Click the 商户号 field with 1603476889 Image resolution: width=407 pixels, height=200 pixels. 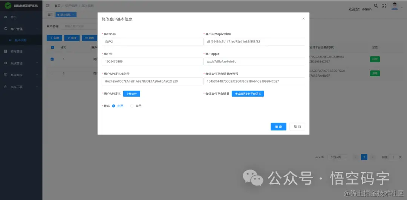tap(153, 61)
